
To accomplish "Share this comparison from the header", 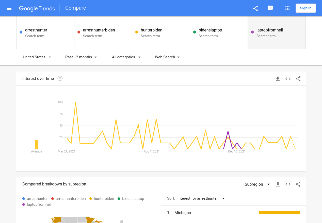I will [x=255, y=8].
